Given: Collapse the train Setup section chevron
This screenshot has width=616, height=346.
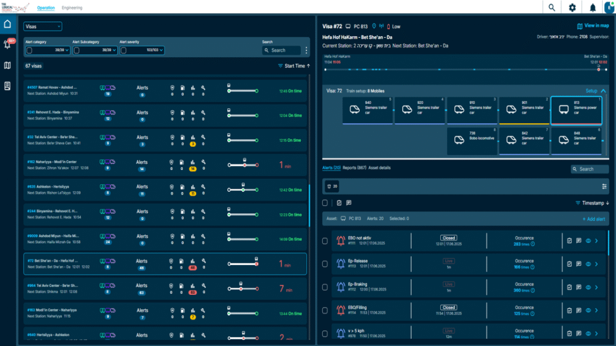Looking at the screenshot, I should [x=603, y=91].
